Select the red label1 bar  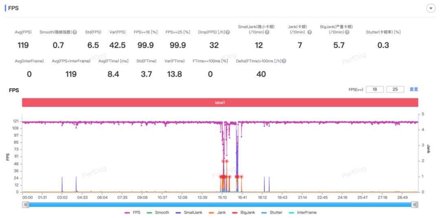[220, 102]
